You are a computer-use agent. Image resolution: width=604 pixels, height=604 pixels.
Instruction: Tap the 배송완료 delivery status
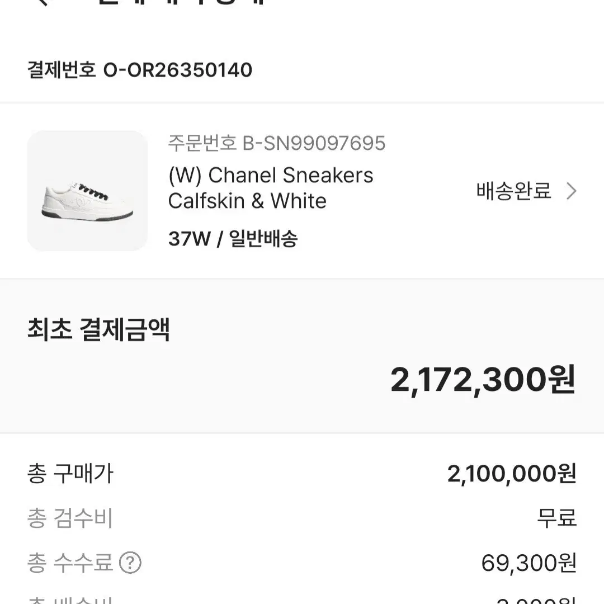coord(513,191)
